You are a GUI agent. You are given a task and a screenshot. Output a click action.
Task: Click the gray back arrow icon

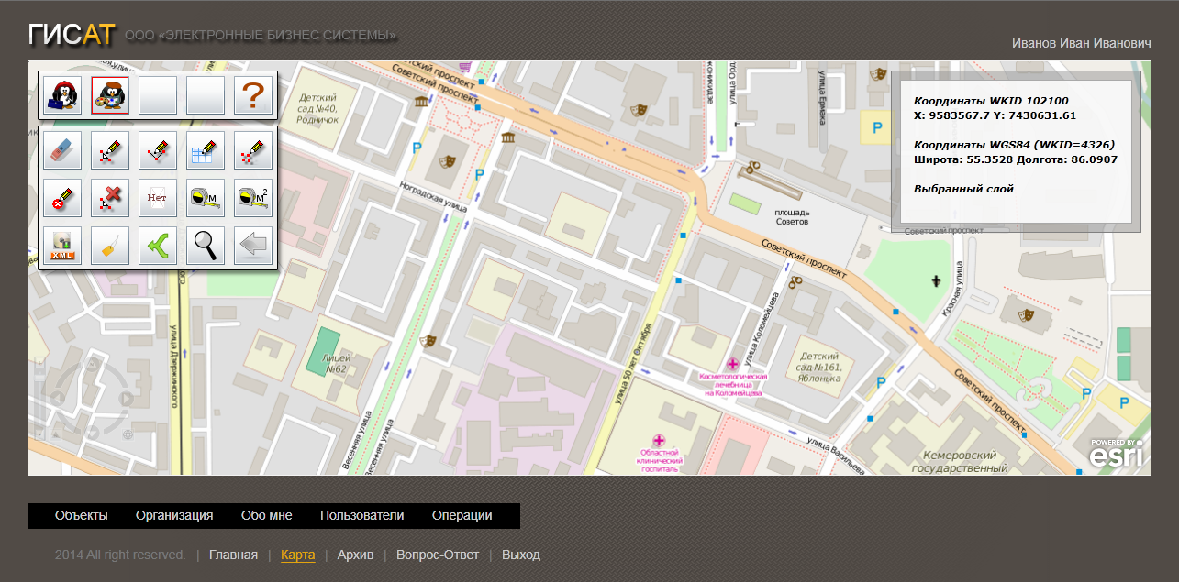point(253,246)
